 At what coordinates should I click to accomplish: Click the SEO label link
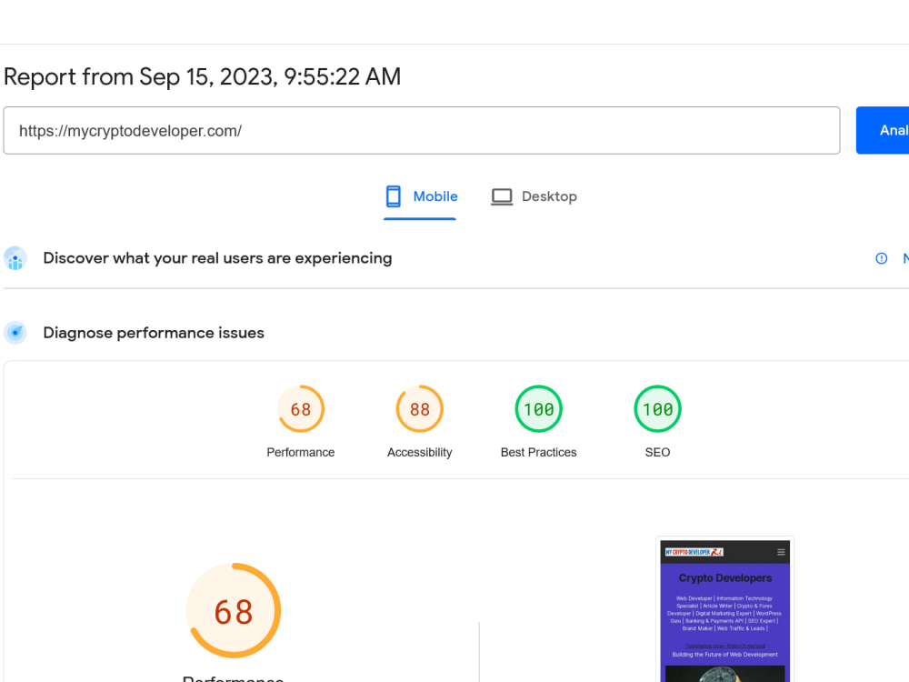pos(657,452)
